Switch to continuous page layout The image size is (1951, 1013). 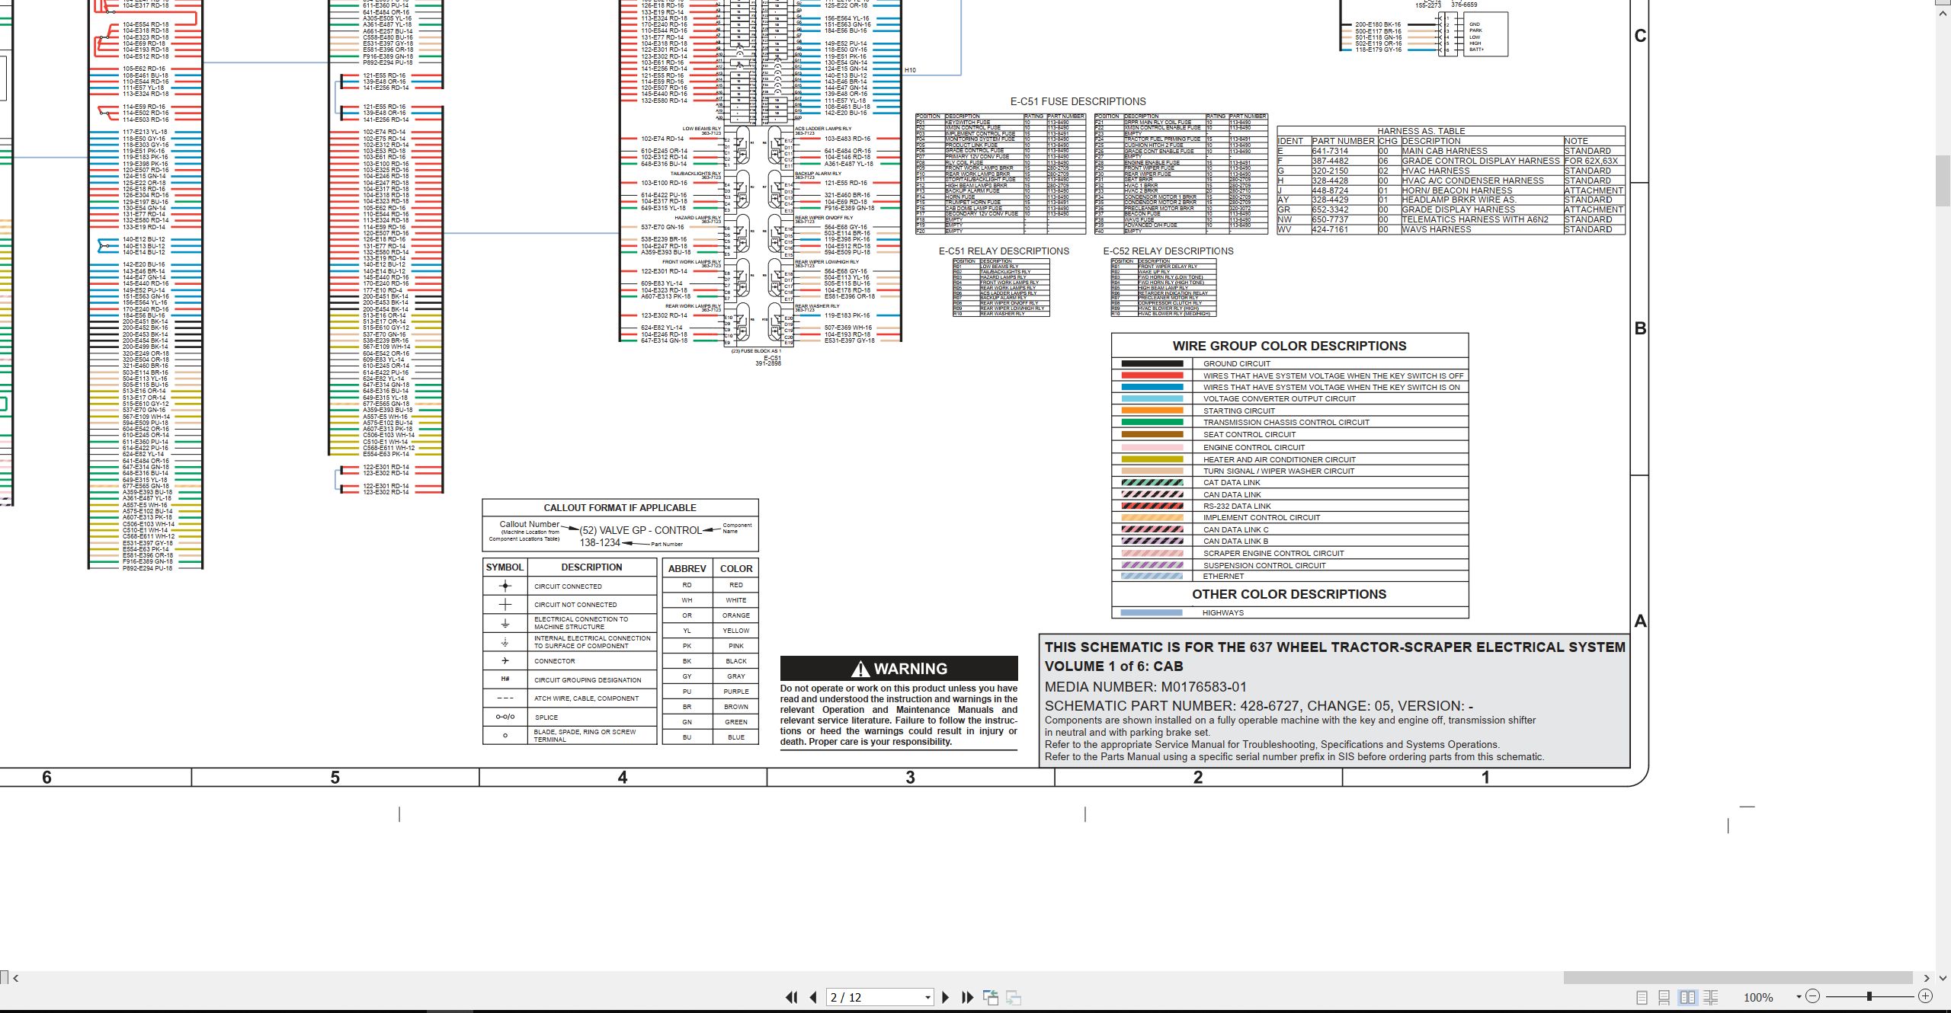tap(1664, 997)
